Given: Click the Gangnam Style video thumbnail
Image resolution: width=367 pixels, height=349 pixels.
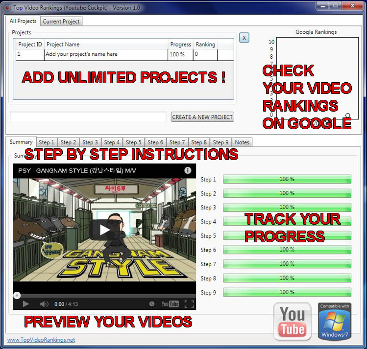Looking at the screenshot, I should point(104,230).
